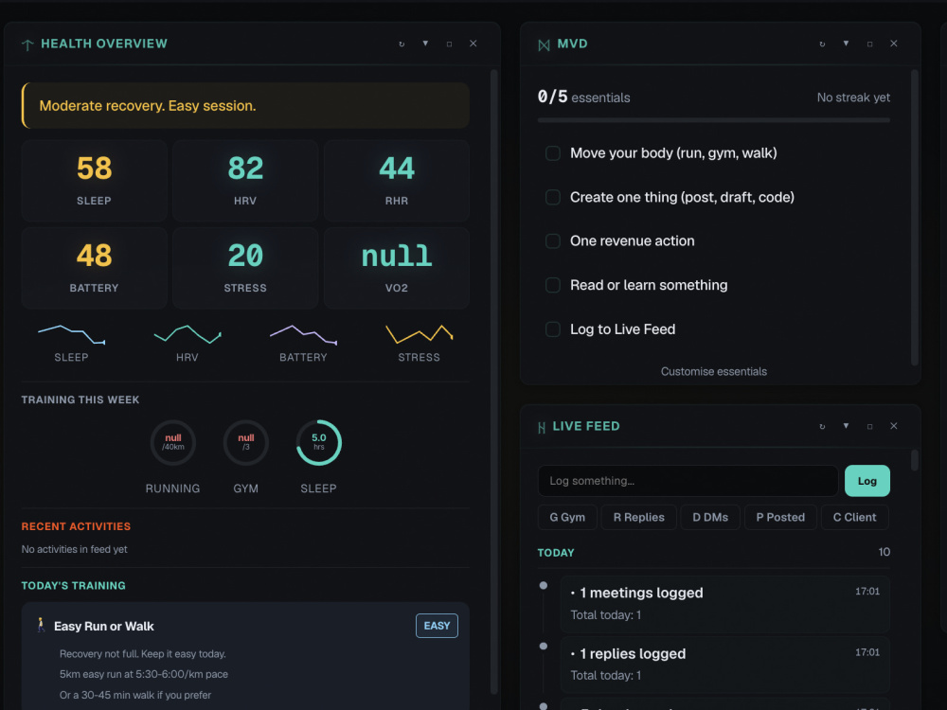Close the MVD panel
Image resolution: width=947 pixels, height=710 pixels.
(x=893, y=44)
